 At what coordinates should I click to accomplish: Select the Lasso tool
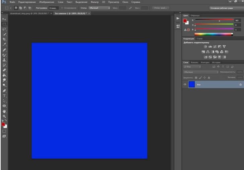click(x=4, y=29)
